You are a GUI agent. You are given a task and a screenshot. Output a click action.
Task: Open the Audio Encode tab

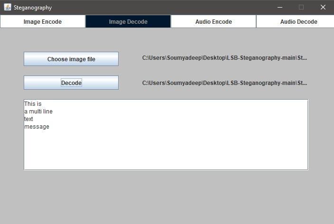coord(213,21)
